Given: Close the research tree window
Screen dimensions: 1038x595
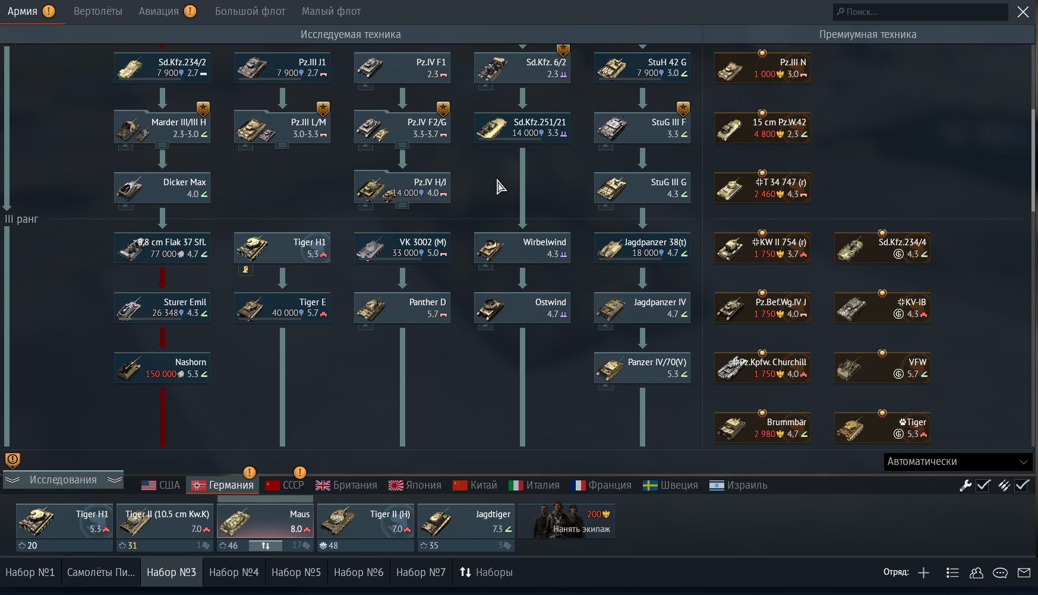Looking at the screenshot, I should [1023, 11].
